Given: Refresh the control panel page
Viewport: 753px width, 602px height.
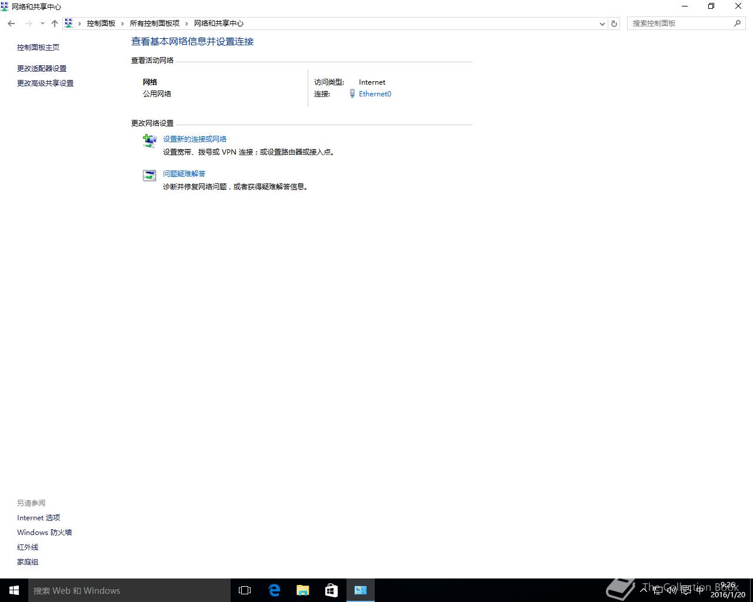Looking at the screenshot, I should [x=614, y=24].
